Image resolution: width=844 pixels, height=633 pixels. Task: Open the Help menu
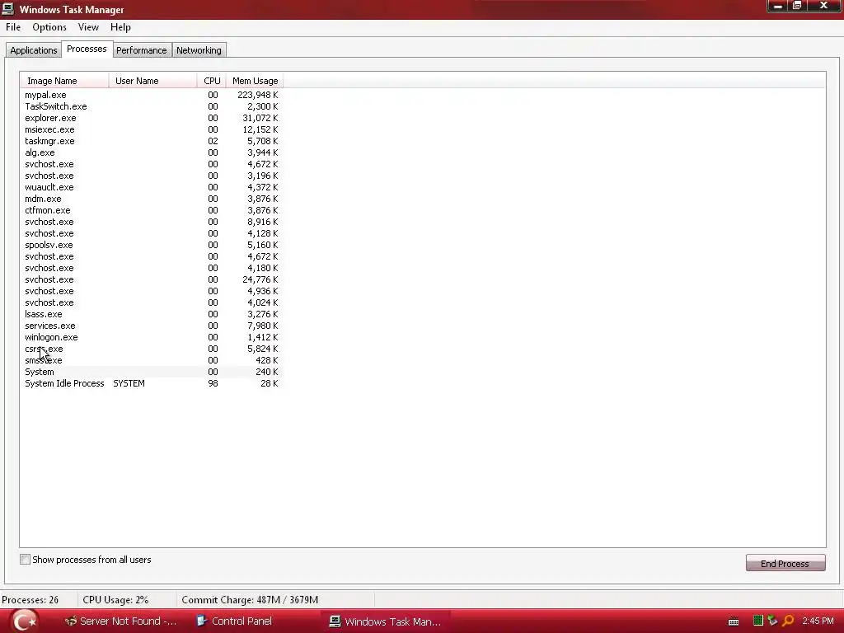click(120, 27)
